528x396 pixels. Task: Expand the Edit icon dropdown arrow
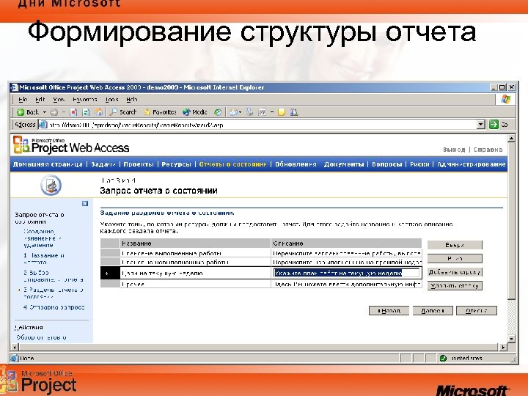tap(271, 112)
